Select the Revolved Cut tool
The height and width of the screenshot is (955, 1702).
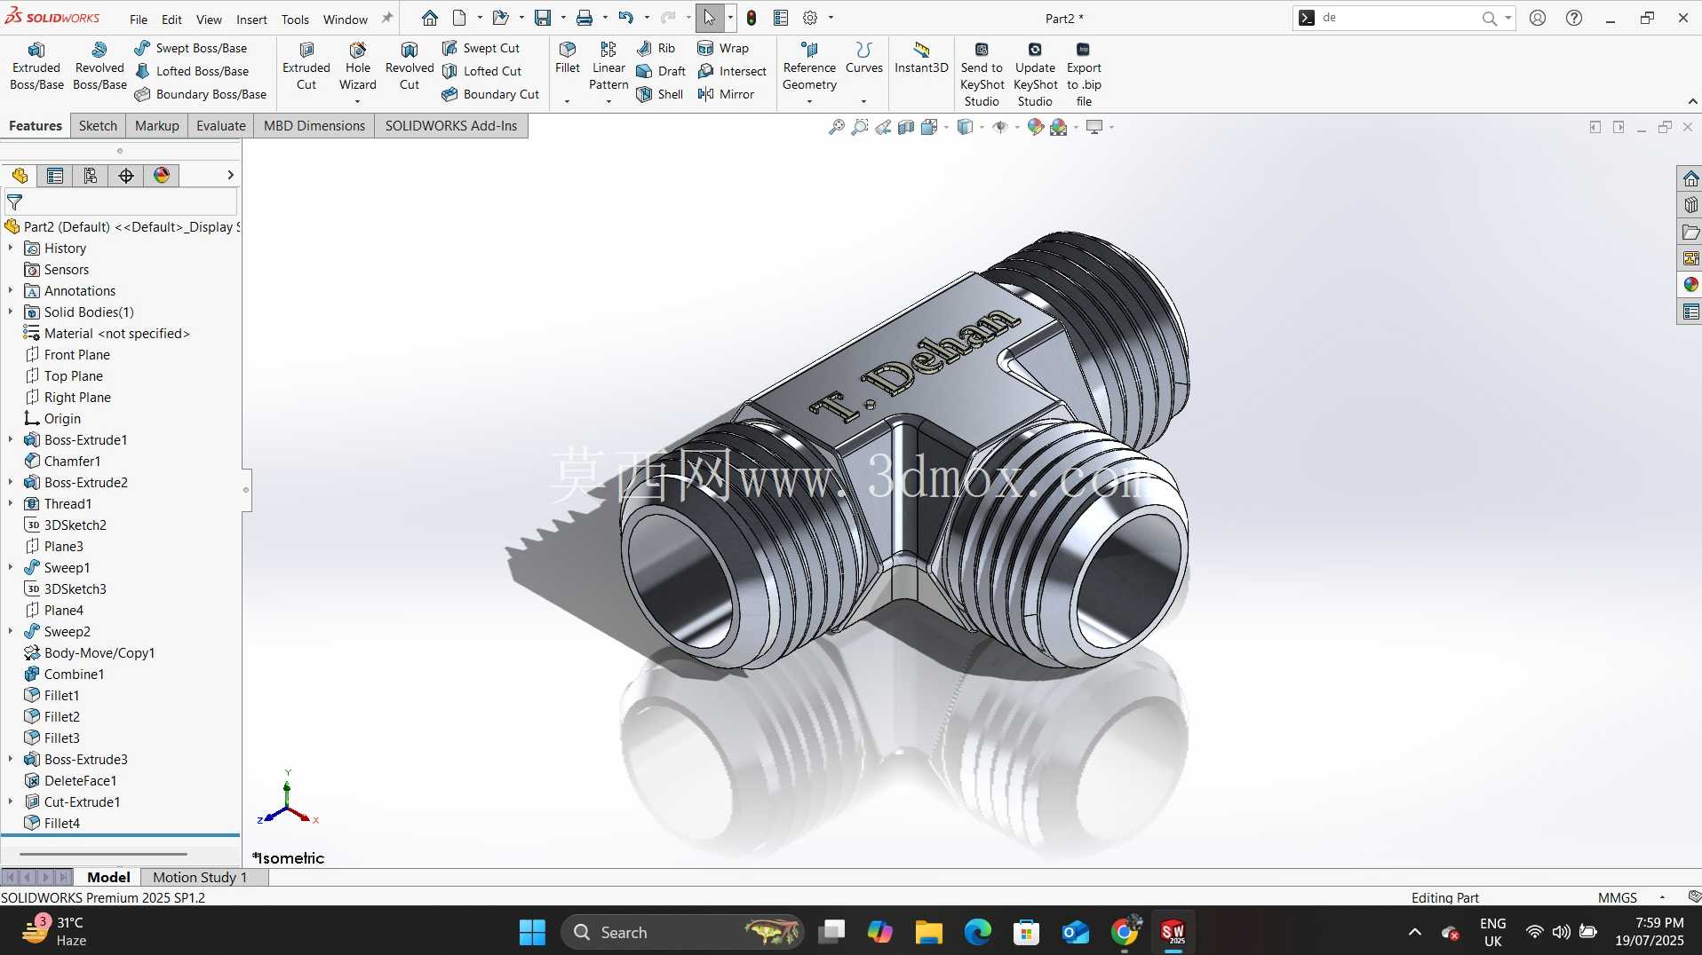410,67
